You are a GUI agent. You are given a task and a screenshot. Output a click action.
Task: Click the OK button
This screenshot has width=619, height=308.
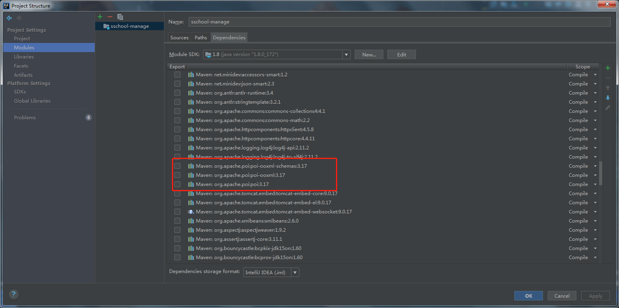(529, 296)
